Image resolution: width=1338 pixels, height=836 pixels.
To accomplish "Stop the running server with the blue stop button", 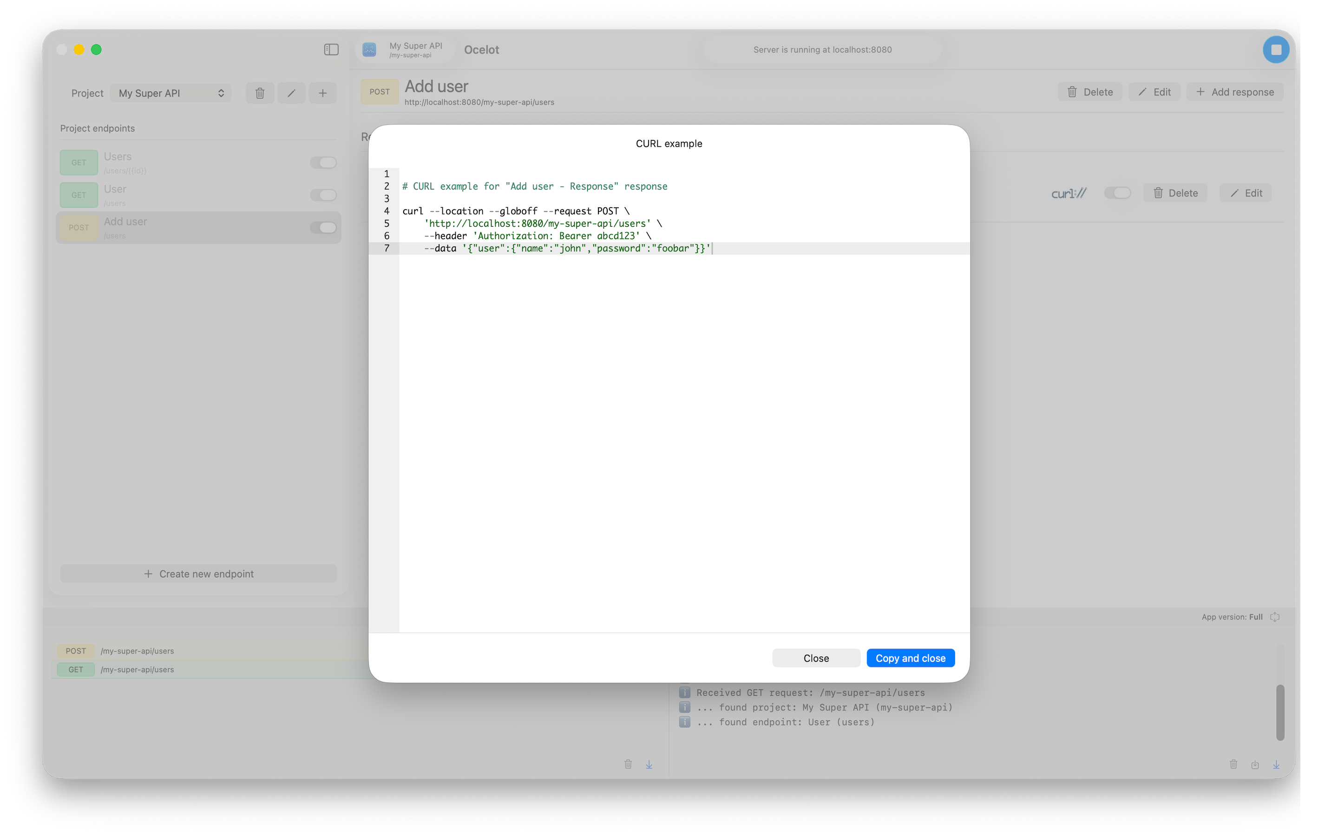I will (1276, 49).
